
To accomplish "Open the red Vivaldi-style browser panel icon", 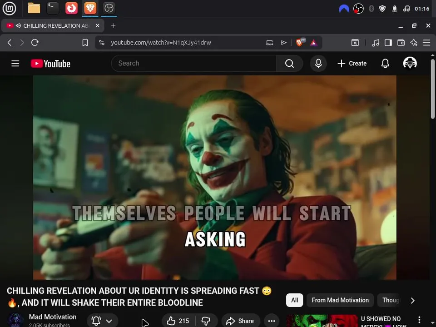I will 71,8.
